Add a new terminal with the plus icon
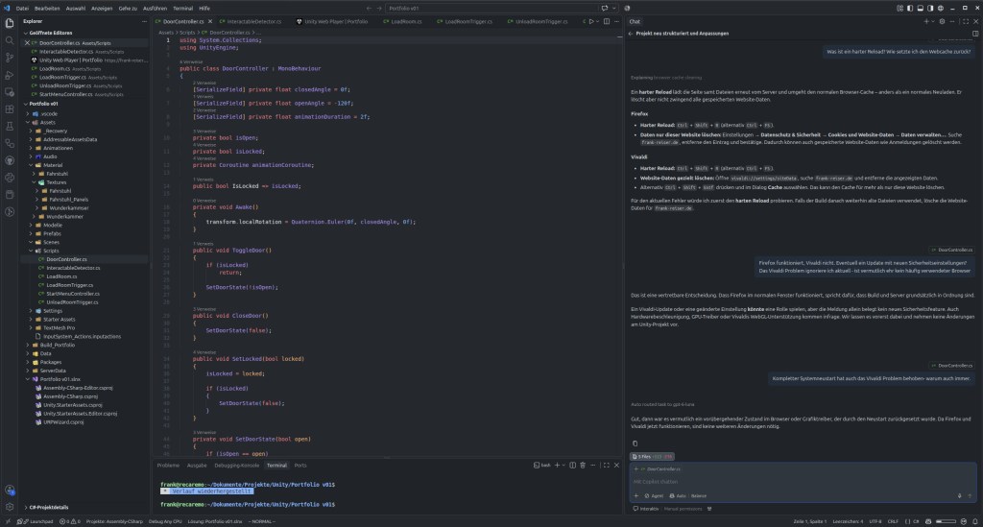The image size is (983, 527). (x=557, y=465)
